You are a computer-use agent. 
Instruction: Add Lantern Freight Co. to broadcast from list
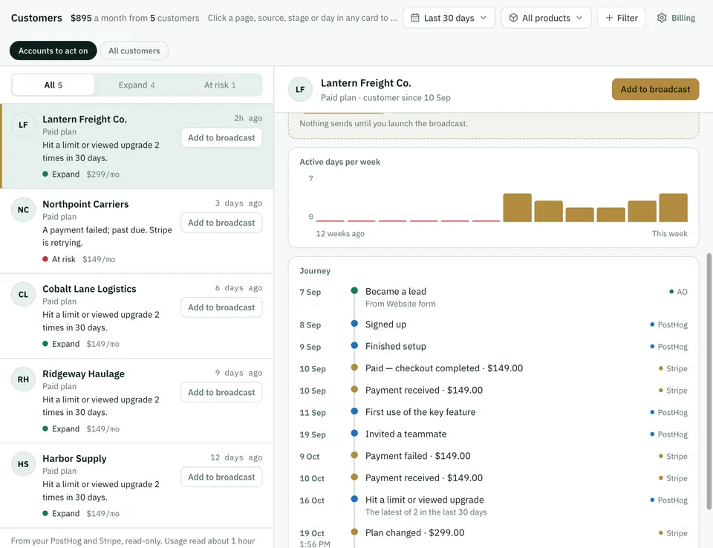click(221, 138)
